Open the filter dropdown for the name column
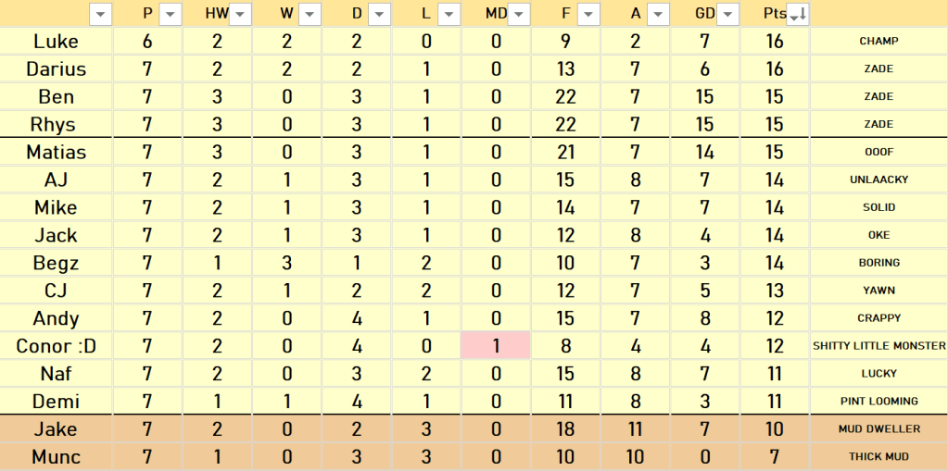Screen dimensions: 948x471 click(x=101, y=14)
